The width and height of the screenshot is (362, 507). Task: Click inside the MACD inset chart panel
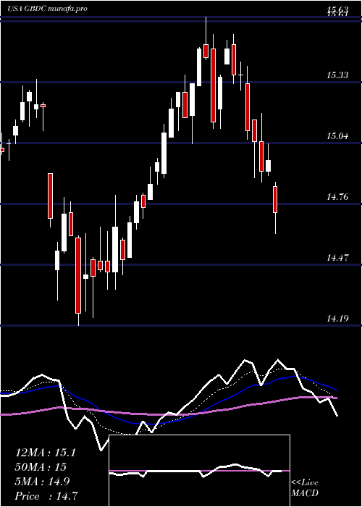[x=199, y=471]
